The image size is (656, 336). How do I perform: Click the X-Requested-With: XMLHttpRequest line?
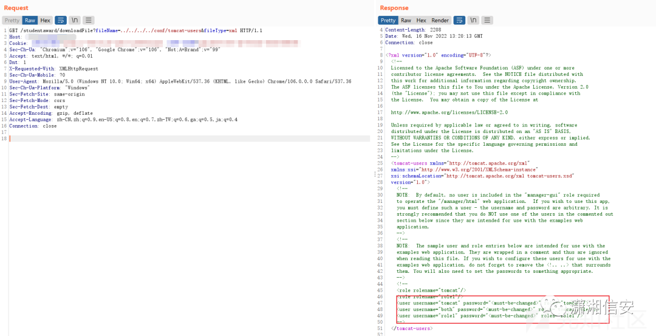53,69
